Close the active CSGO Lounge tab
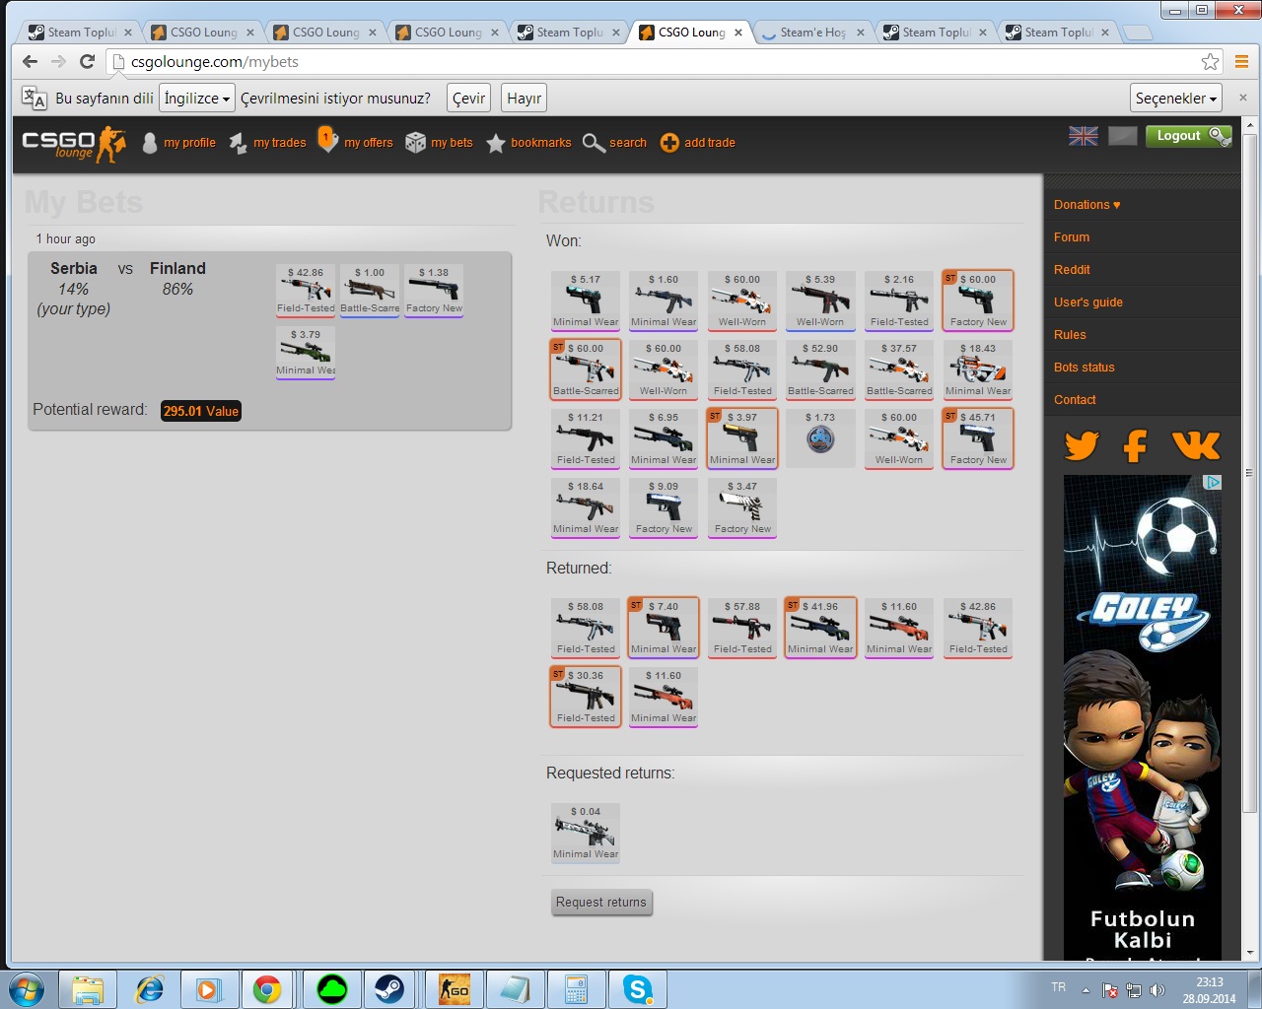Viewport: 1262px width, 1009px height. (737, 33)
